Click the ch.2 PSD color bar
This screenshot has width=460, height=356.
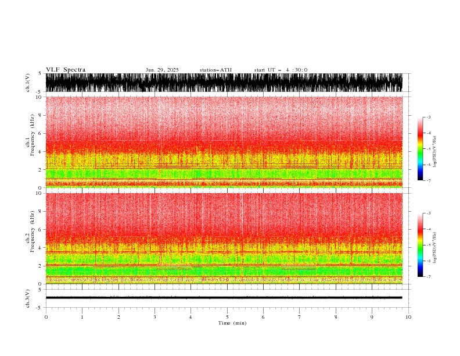pos(421,245)
